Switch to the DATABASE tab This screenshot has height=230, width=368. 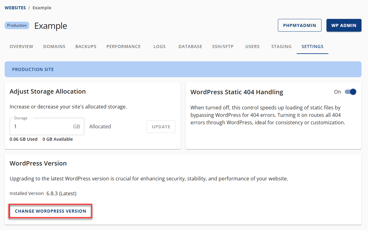click(x=190, y=46)
